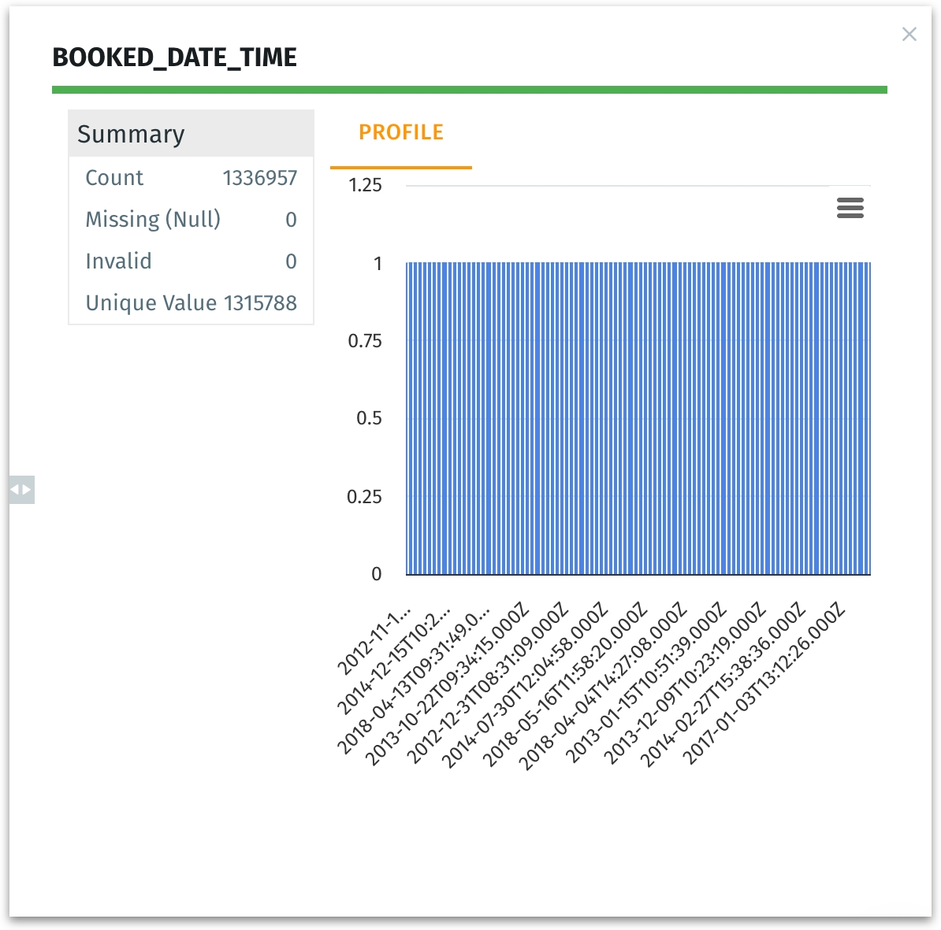The width and height of the screenshot is (941, 930).
Task: Open the chart context menu hamburger icon
Action: (850, 208)
